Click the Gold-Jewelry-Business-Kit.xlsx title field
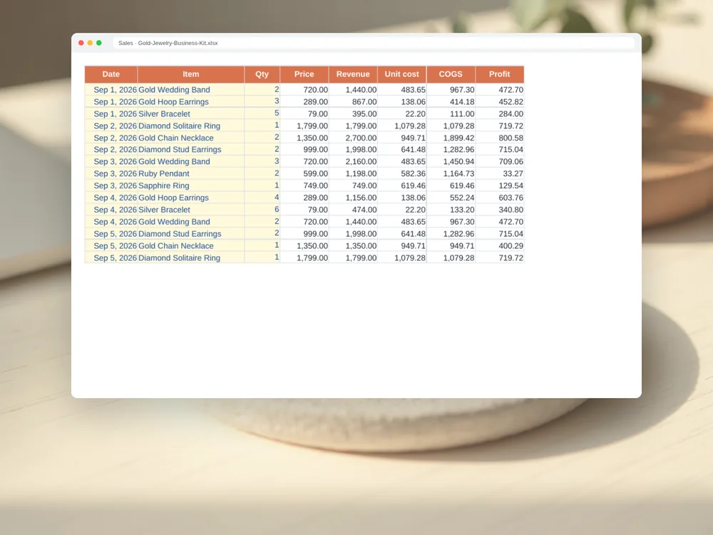The height and width of the screenshot is (535, 713). tap(374, 43)
